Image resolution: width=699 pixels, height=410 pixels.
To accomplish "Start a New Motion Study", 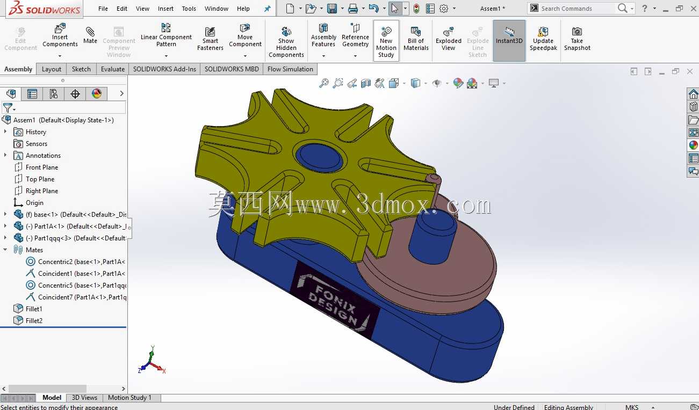I will (x=386, y=42).
